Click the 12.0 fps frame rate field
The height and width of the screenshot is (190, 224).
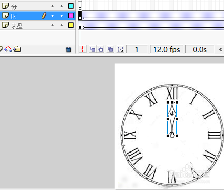click(x=166, y=49)
